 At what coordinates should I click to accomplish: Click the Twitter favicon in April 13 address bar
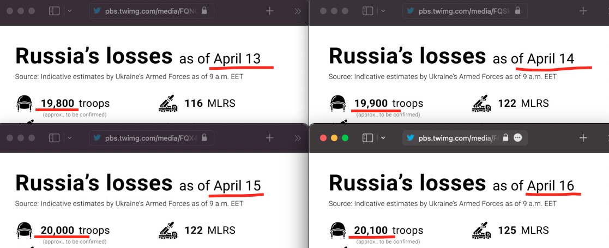pos(97,11)
